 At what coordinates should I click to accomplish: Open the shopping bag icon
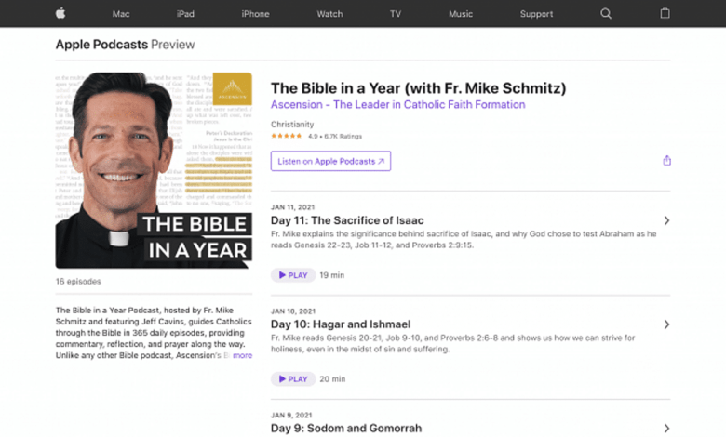[665, 14]
